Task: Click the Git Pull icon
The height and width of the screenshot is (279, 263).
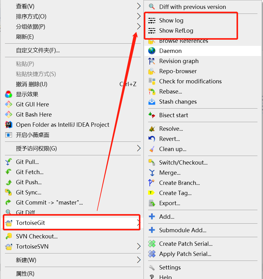Action: 9,162
